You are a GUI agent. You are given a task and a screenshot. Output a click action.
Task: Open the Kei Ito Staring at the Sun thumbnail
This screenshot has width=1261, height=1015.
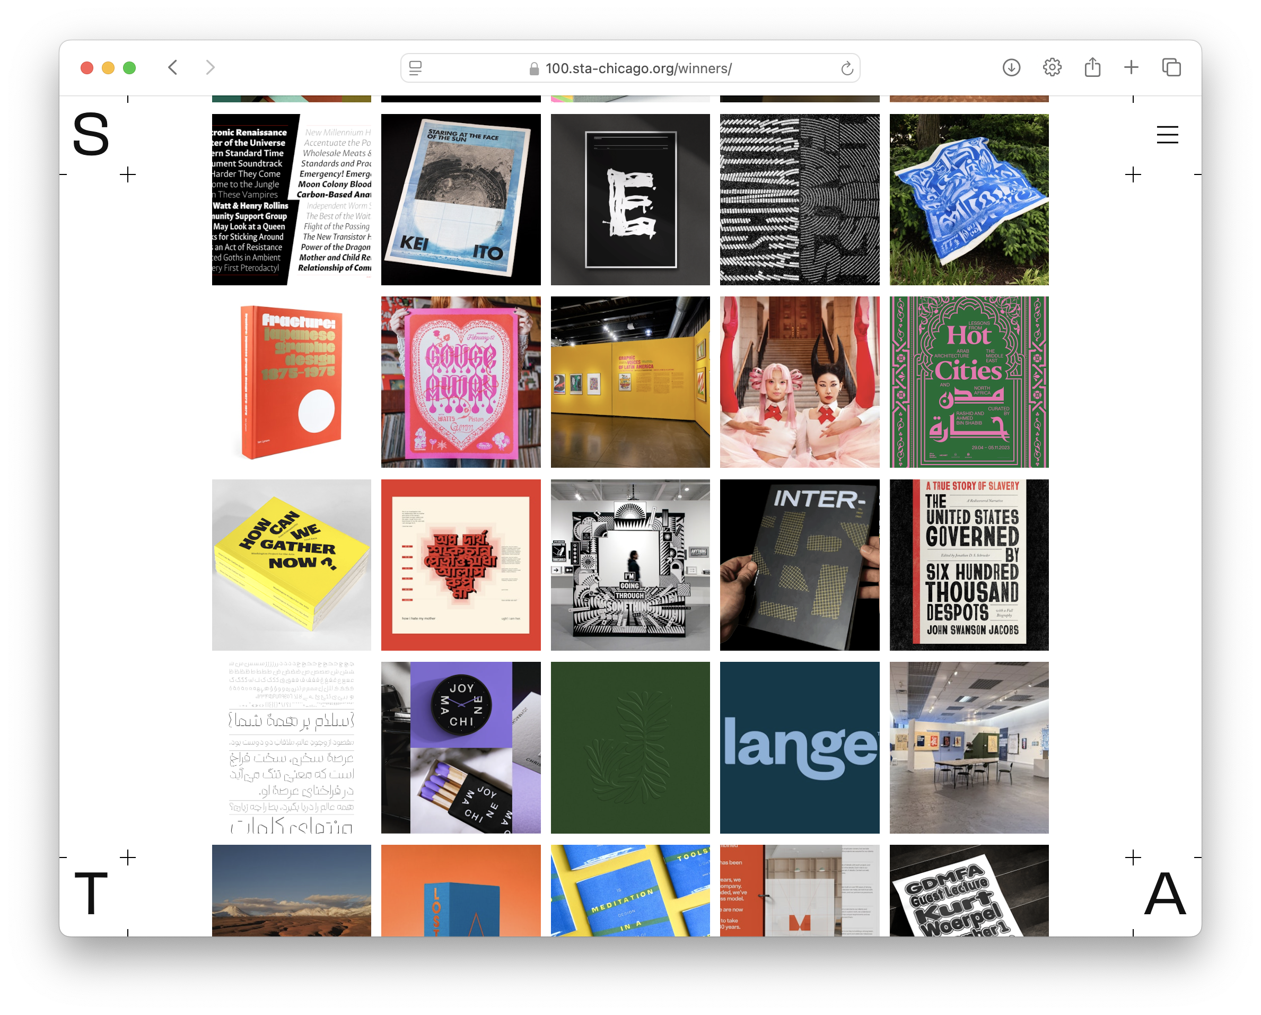(x=461, y=199)
